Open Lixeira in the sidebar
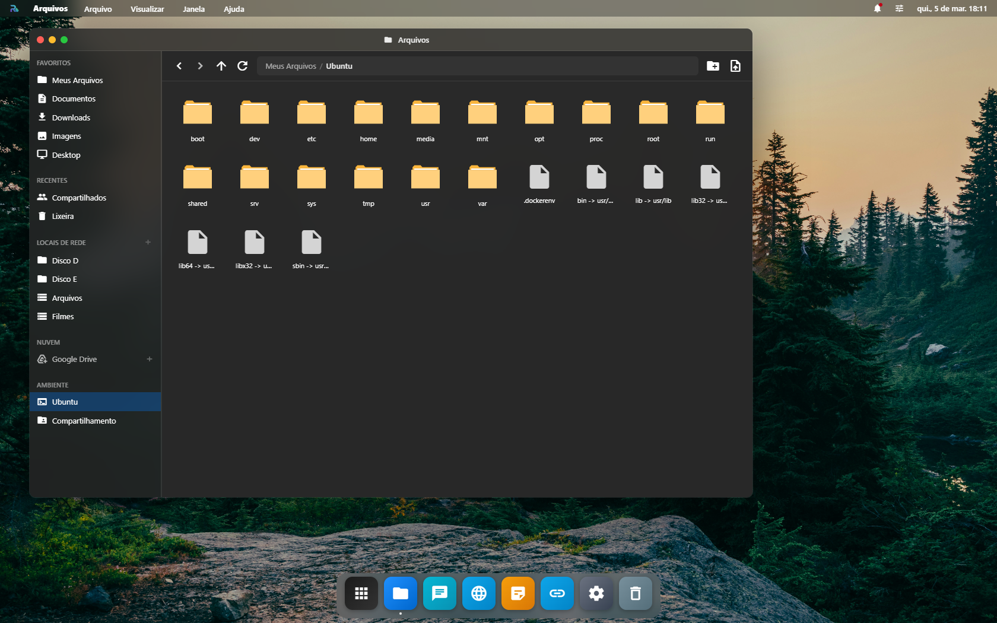 pos(62,216)
